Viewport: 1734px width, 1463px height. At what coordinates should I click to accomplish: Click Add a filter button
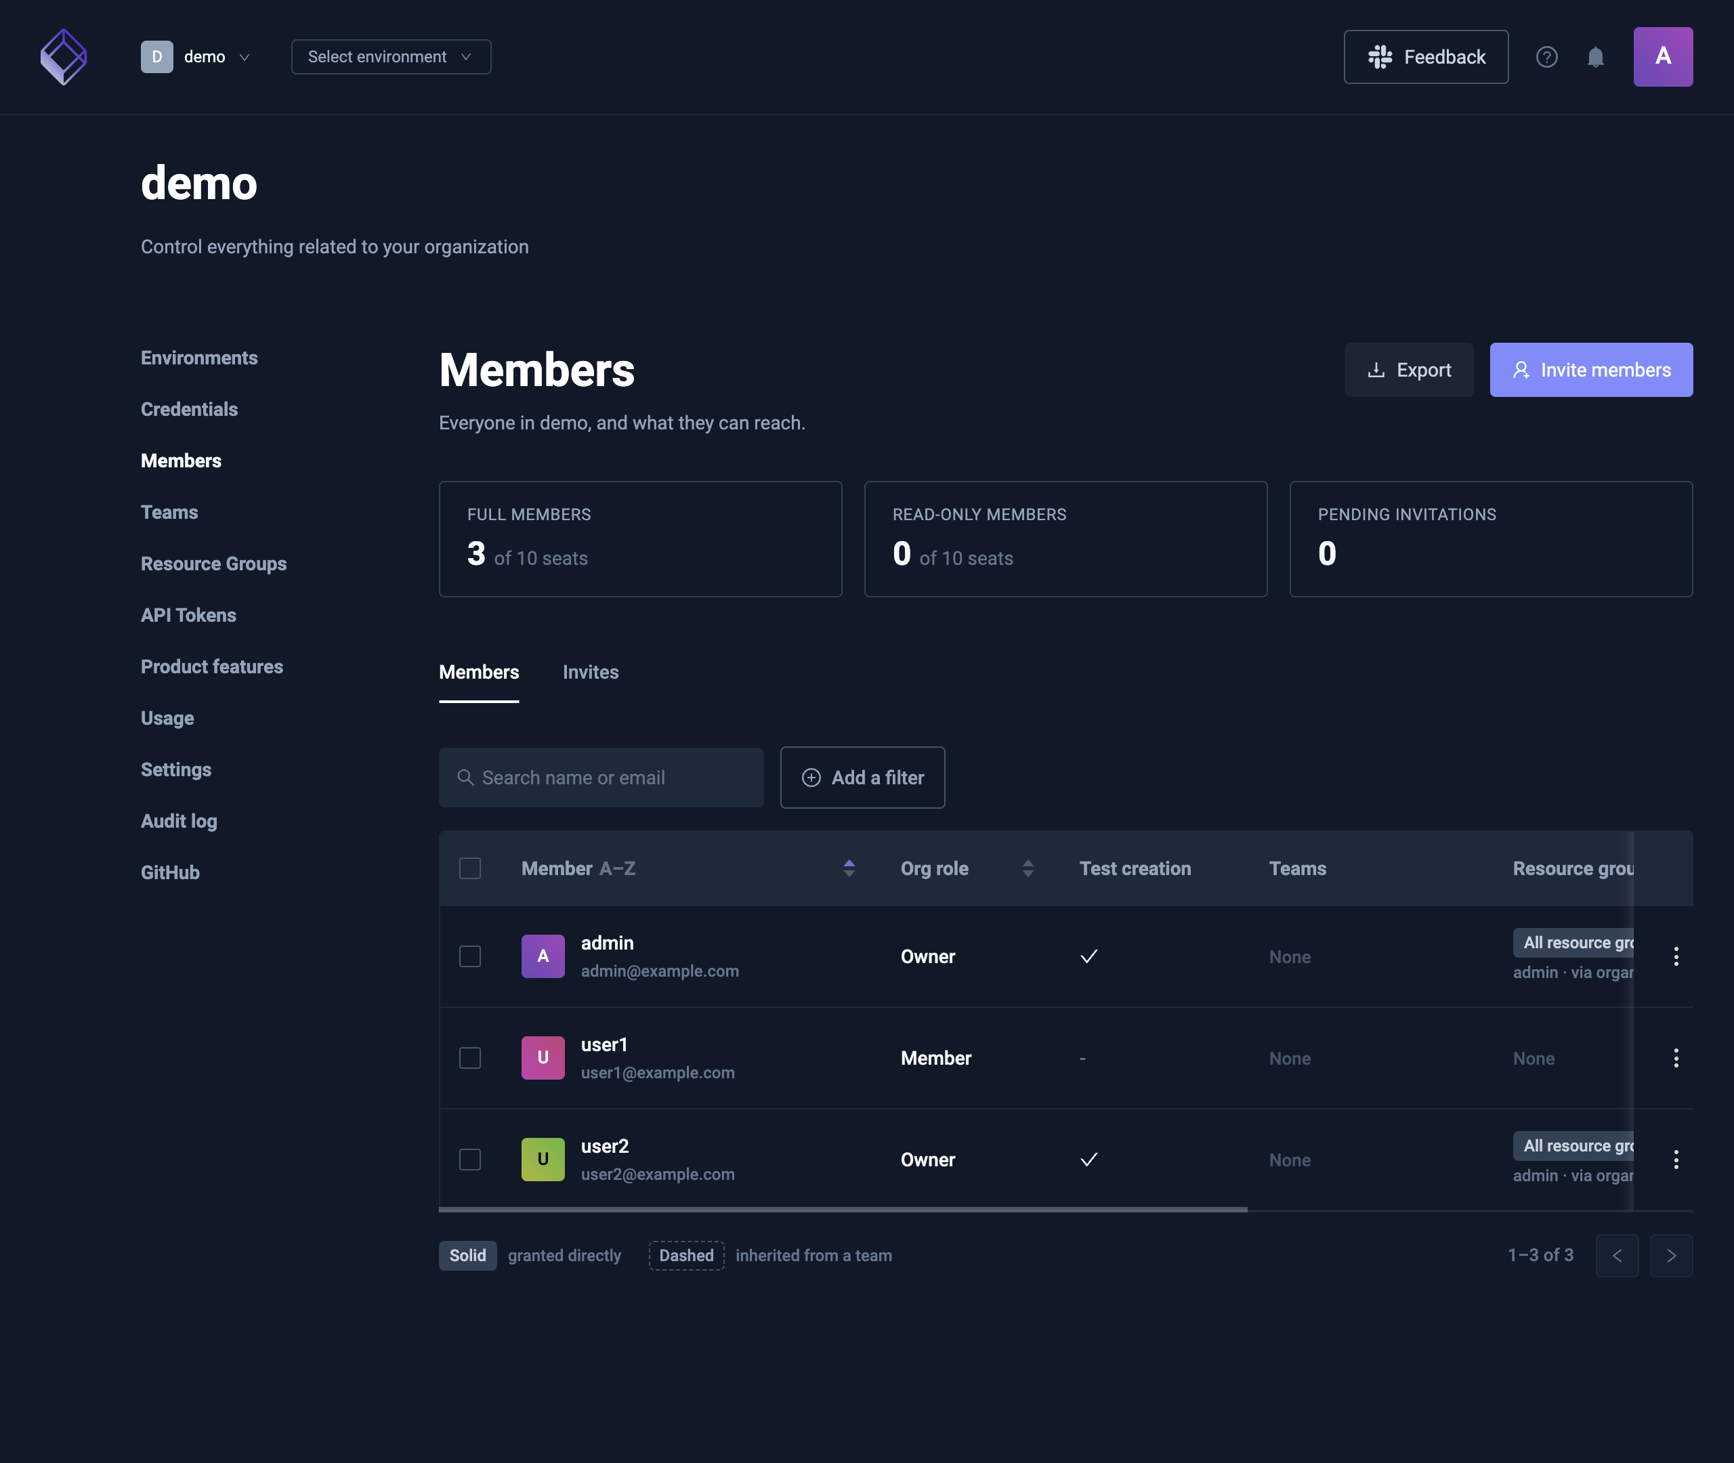[862, 777]
